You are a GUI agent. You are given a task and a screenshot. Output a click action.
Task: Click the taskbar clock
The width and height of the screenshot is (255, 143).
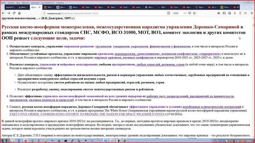tap(249, 141)
